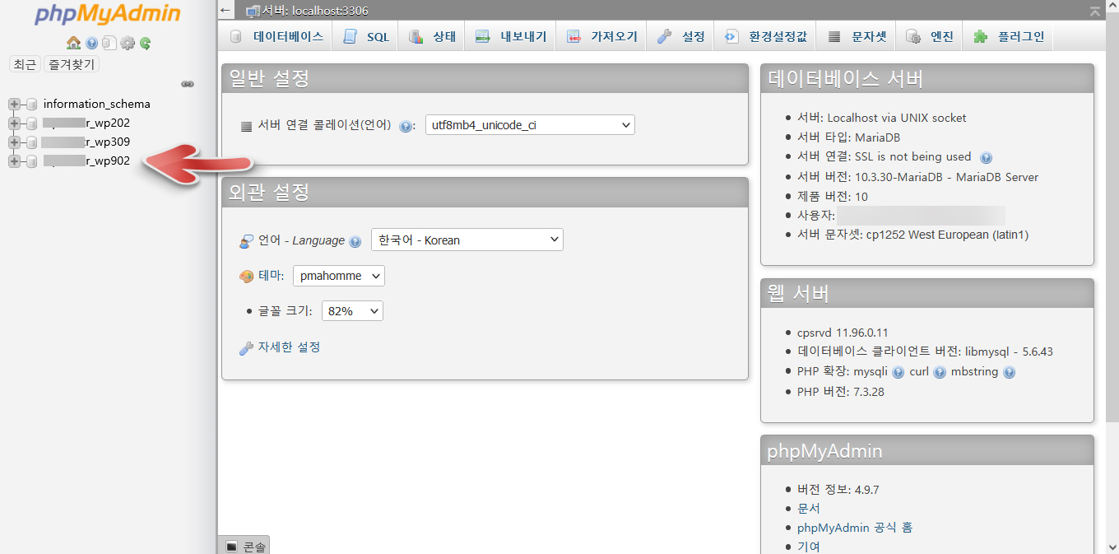Viewport: 1119px width, 554px height.
Task: Go to the 가져오기 import tab
Action: pos(601,36)
